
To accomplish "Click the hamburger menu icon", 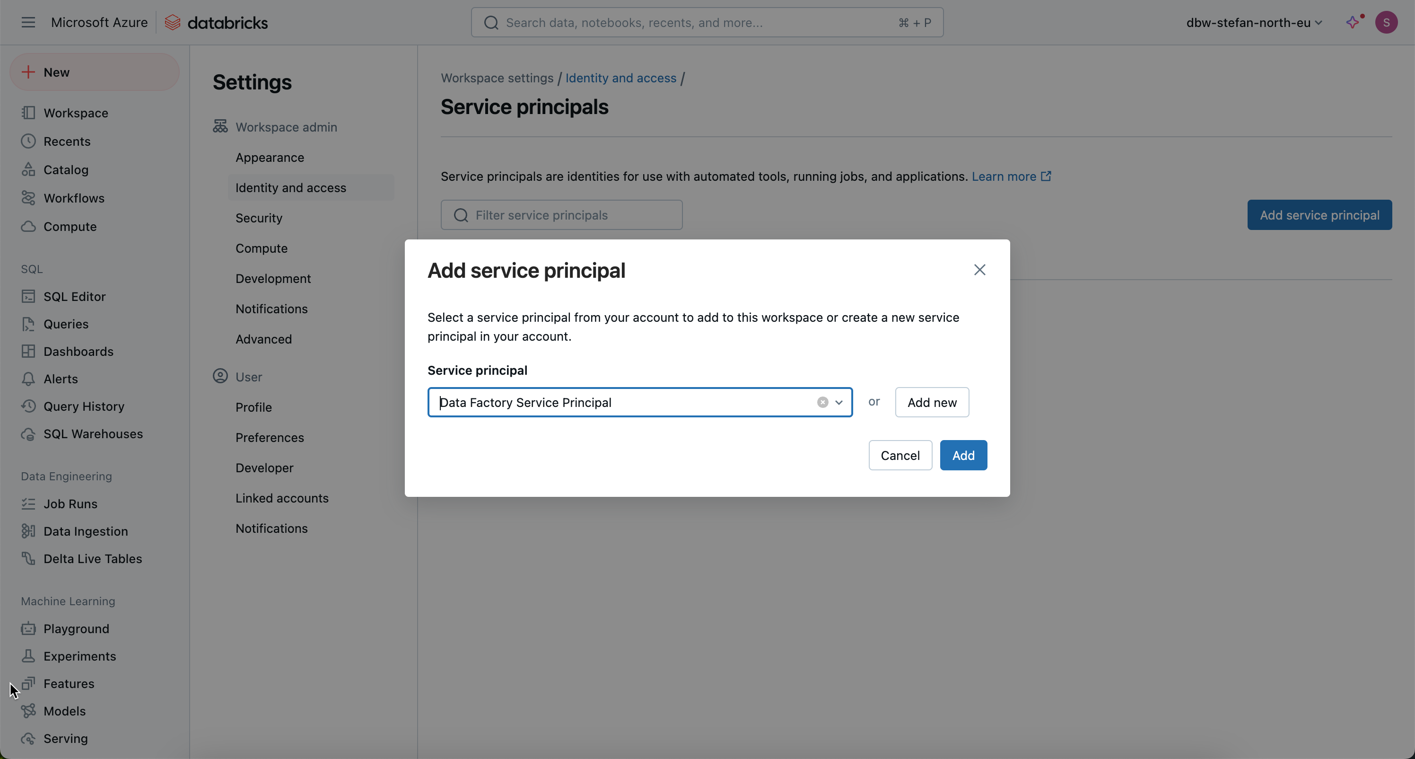I will (28, 23).
